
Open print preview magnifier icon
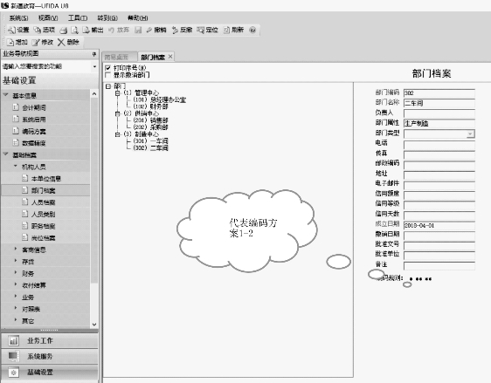[74, 30]
